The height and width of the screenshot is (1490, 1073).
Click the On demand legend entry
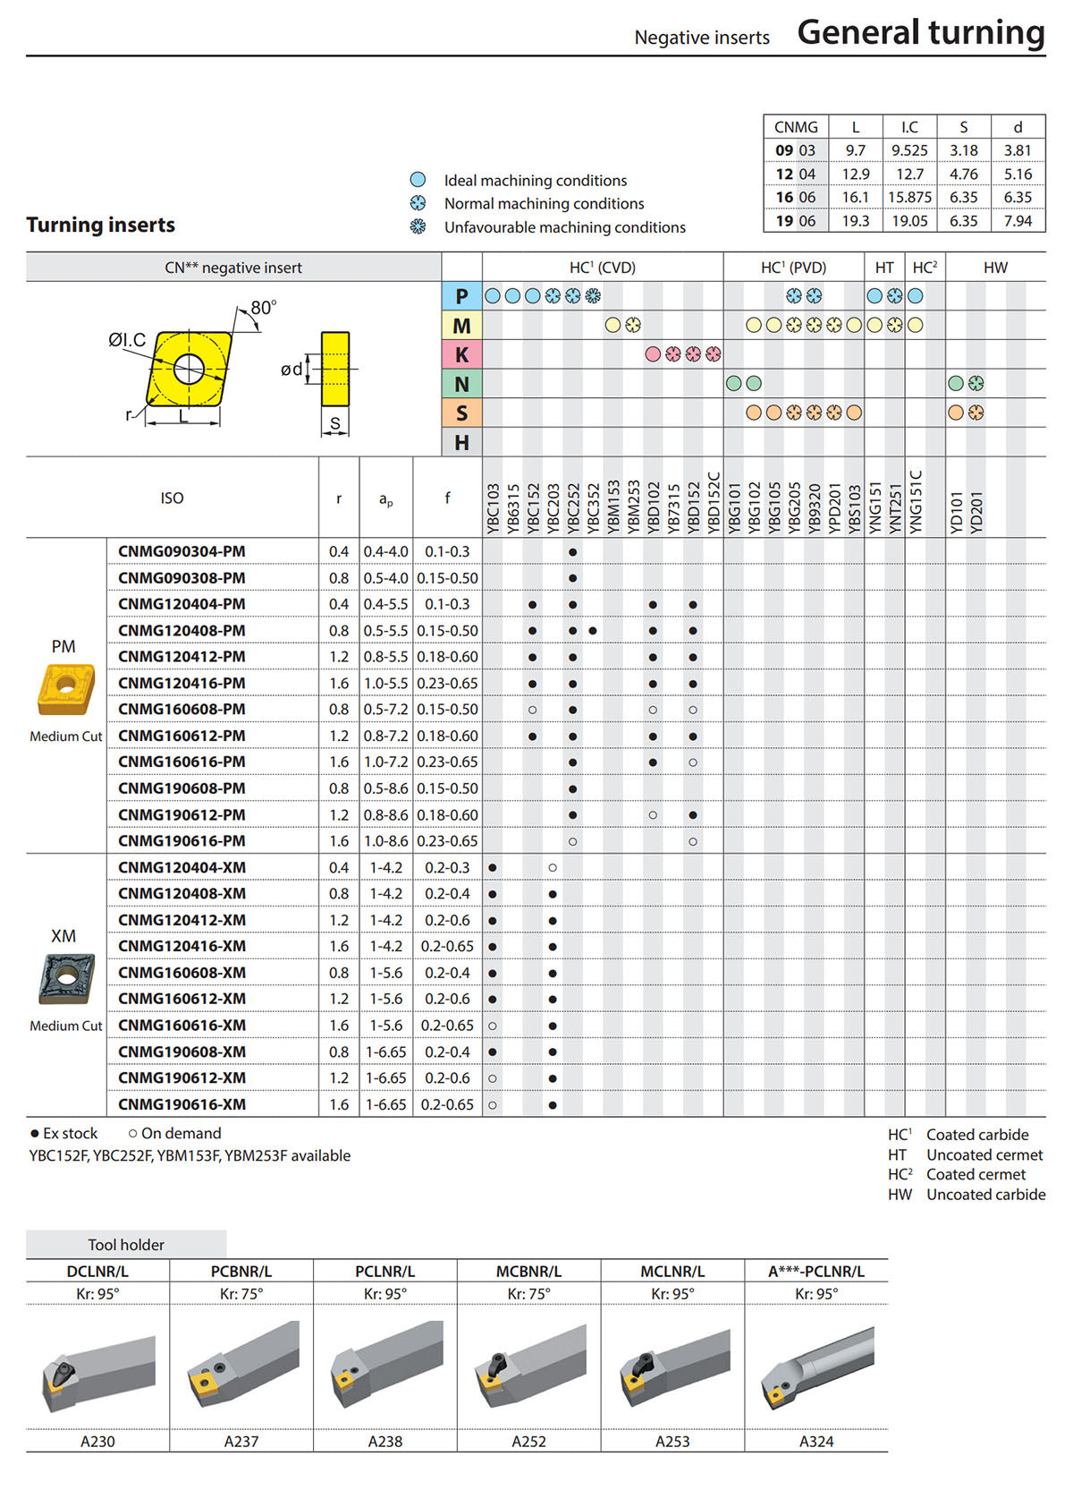[174, 1133]
